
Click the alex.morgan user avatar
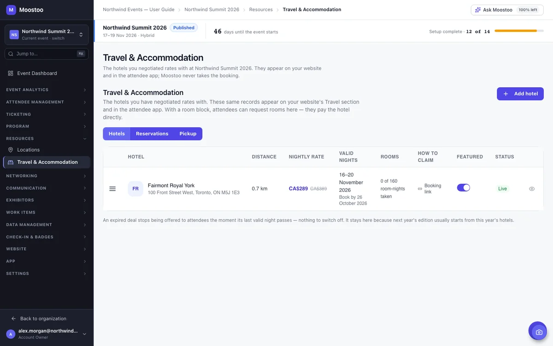(11, 334)
